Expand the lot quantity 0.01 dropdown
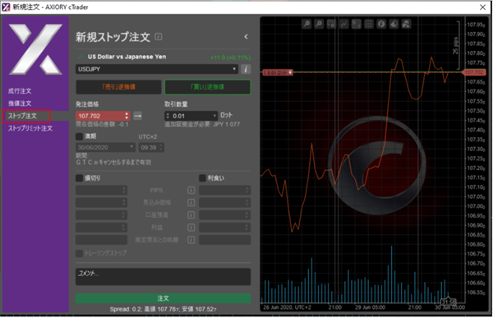493x318 pixels. 214,116
